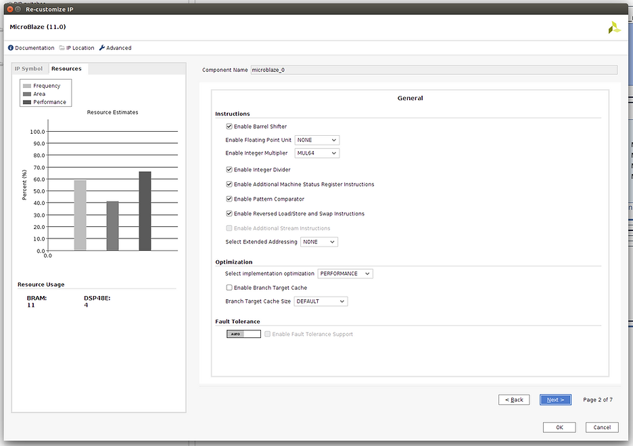The height and width of the screenshot is (446, 633).
Task: Disable Enable Pattern Comparator checkbox
Action: tap(229, 199)
